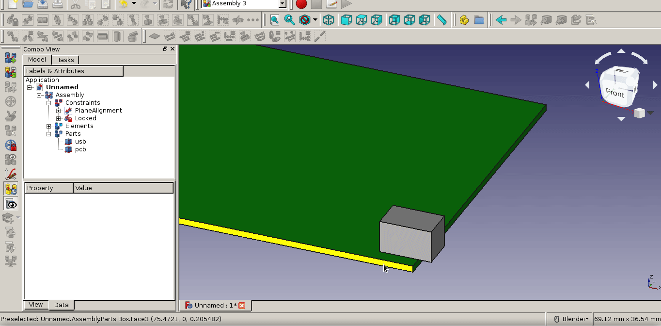Click the Open document folder icon
Viewport: 661px width, 326px height.
point(28,5)
